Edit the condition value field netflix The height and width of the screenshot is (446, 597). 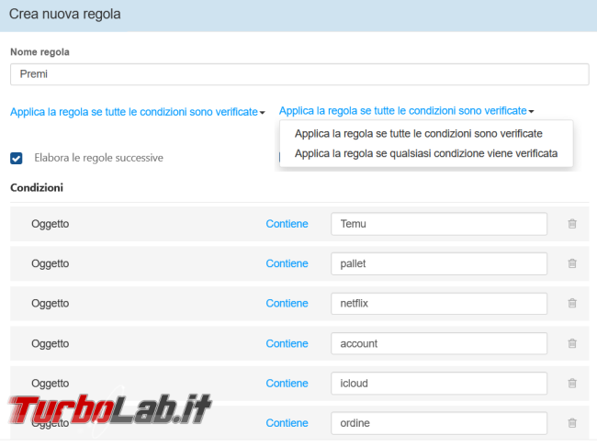[x=439, y=303]
